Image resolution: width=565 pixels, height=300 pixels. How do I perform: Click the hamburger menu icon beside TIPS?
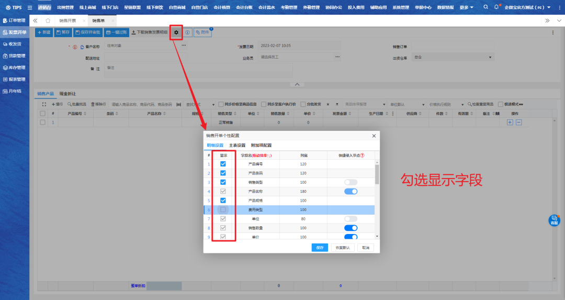pos(29,7)
